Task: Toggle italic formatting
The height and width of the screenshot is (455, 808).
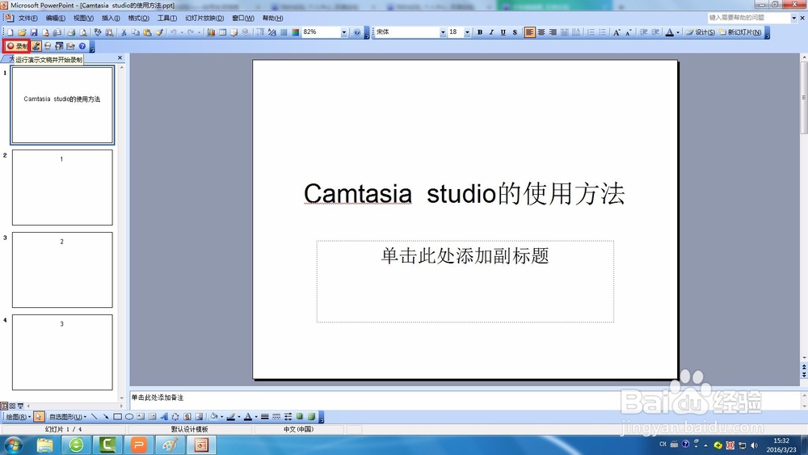Action: pos(491,32)
